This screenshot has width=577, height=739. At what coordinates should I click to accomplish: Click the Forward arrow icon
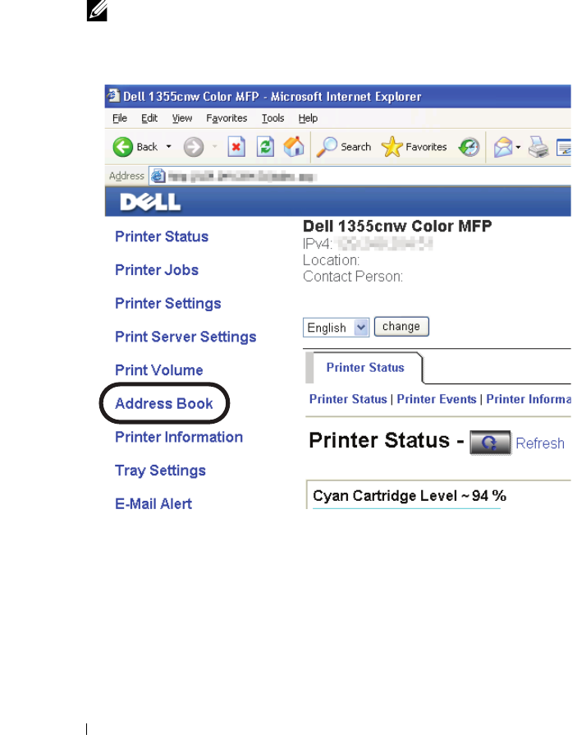(193, 147)
